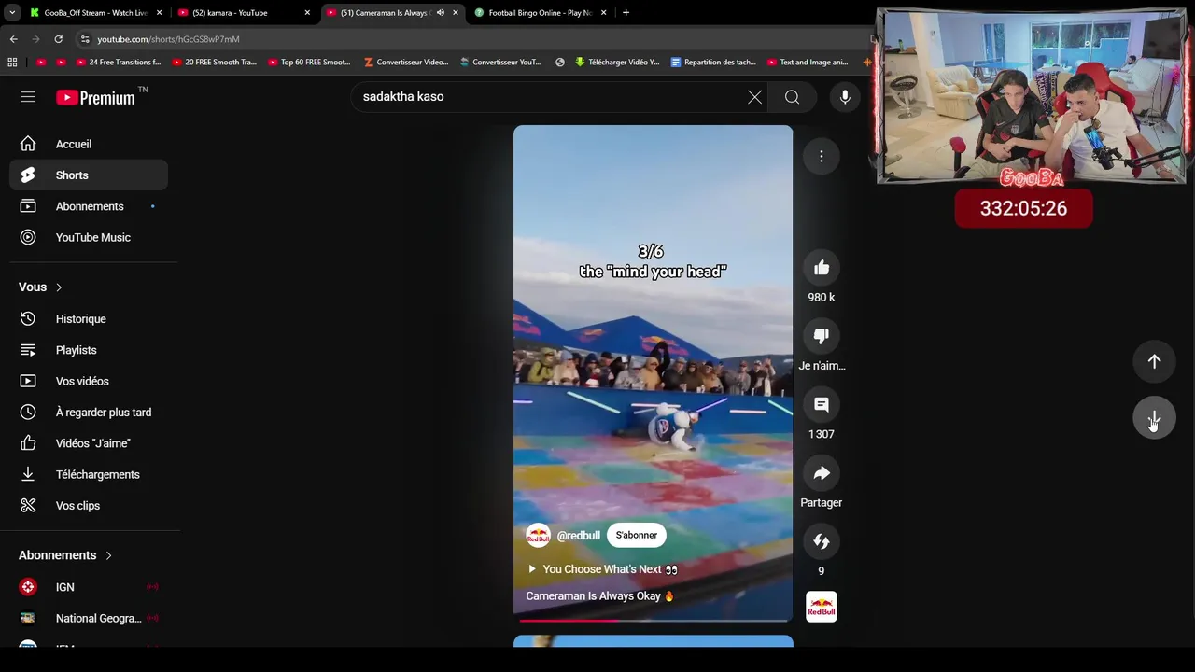Image resolution: width=1195 pixels, height=672 pixels.
Task: Open Abonnements in the sidebar
Action: click(x=89, y=206)
